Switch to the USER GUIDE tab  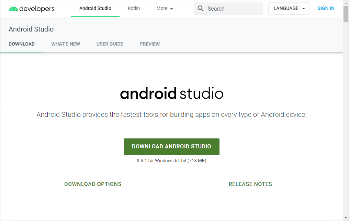click(x=110, y=44)
